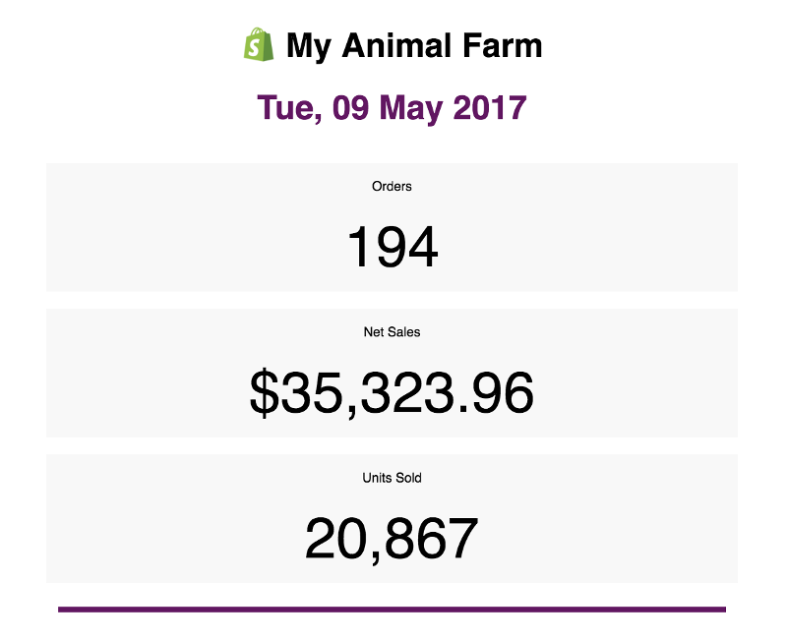
Task: Click the Units Sold label
Action: click(x=392, y=478)
